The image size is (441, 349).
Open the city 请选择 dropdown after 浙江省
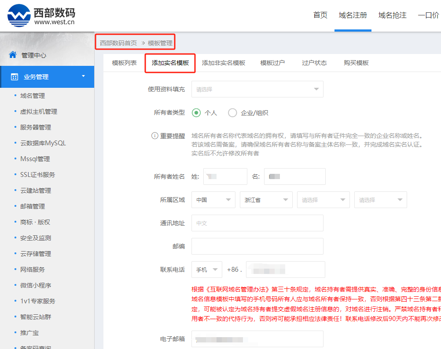click(323, 200)
